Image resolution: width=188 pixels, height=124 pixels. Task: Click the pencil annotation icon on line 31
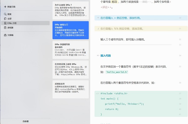pos(98,28)
